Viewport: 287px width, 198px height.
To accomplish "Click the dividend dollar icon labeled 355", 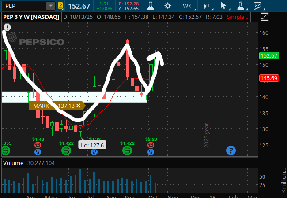I will pyautogui.click(x=6, y=150).
